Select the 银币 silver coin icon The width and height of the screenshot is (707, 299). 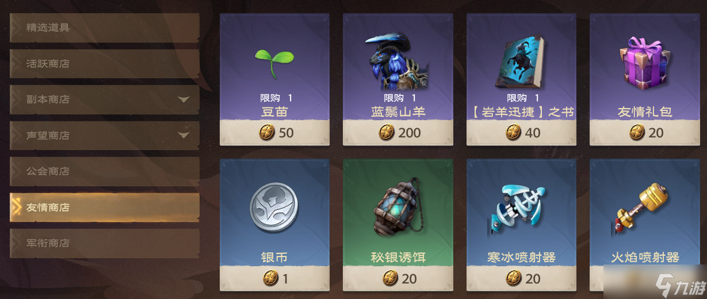[274, 208]
